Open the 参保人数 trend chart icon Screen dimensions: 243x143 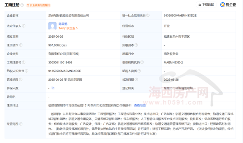(x=53, y=88)
